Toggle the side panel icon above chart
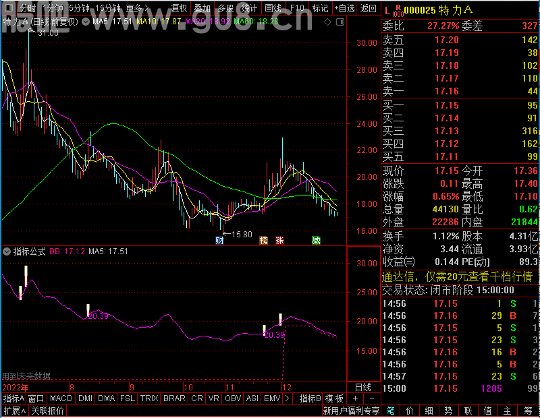 pyautogui.click(x=340, y=22)
